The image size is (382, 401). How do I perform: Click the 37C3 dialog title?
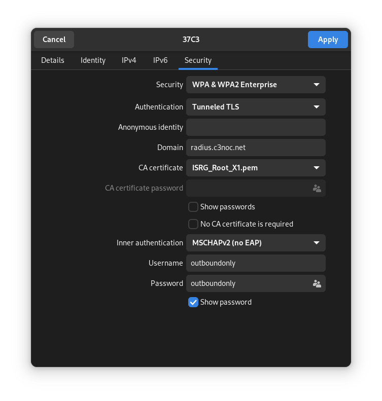click(191, 40)
